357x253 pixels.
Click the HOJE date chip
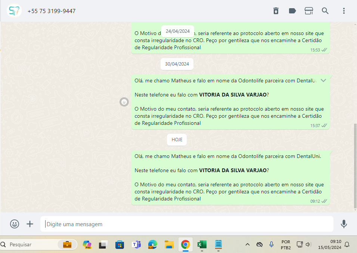click(177, 140)
